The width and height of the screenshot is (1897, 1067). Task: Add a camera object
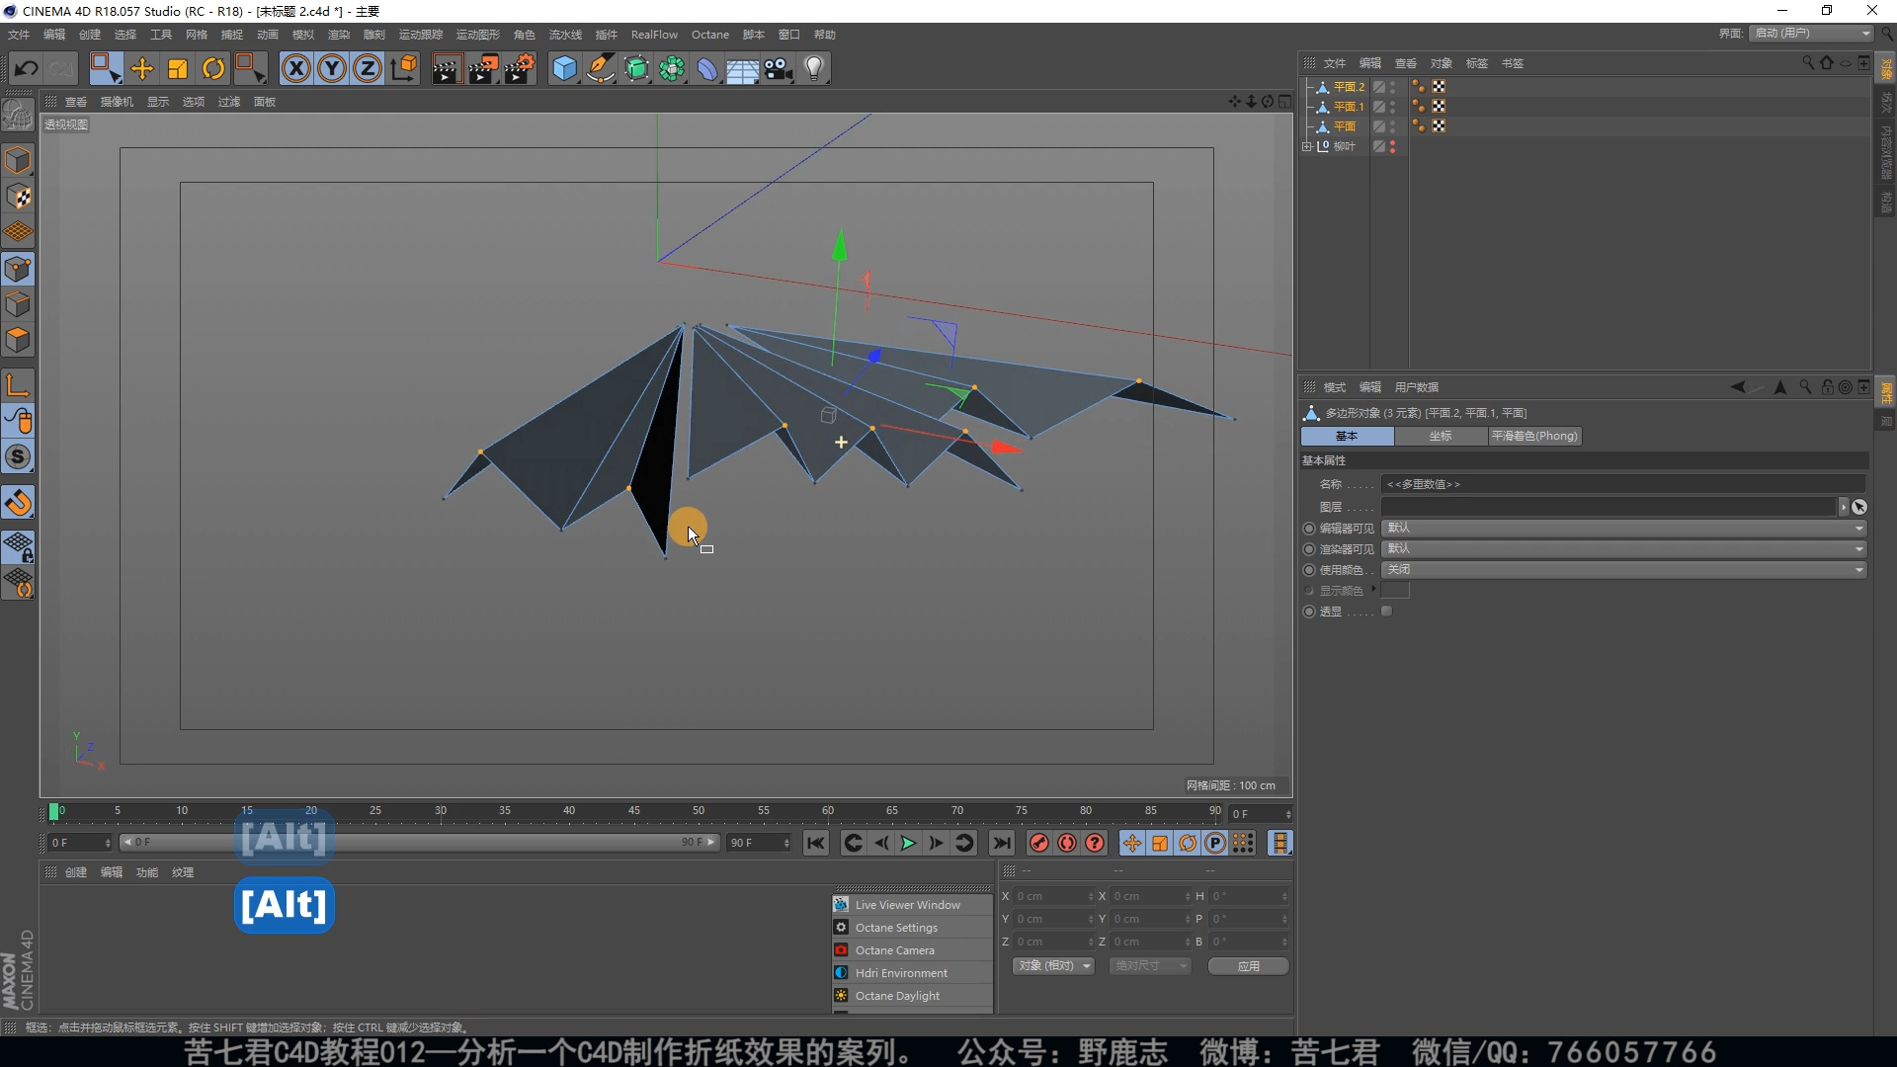click(x=779, y=68)
